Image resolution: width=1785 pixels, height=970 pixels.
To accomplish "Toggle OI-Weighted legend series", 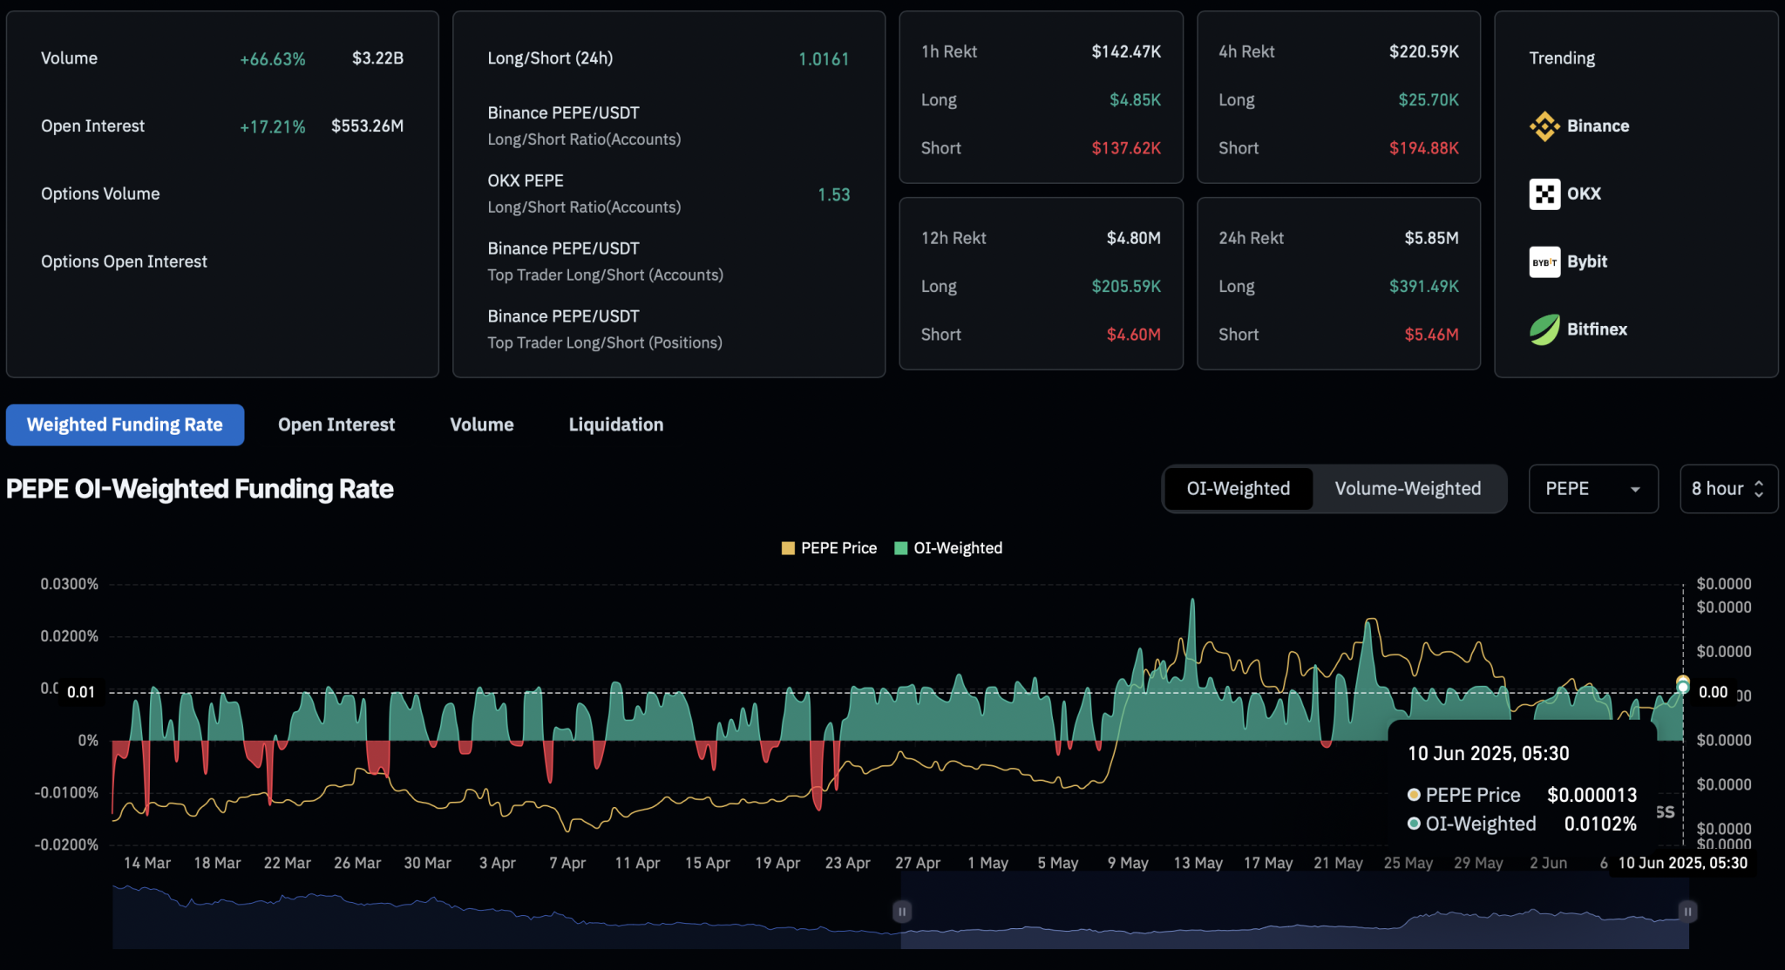I will (x=948, y=548).
